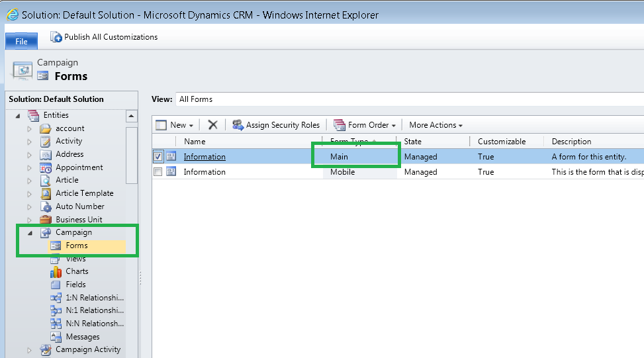
Task: Click the 1:N Relationships icon
Action: pyautogui.click(x=56, y=298)
